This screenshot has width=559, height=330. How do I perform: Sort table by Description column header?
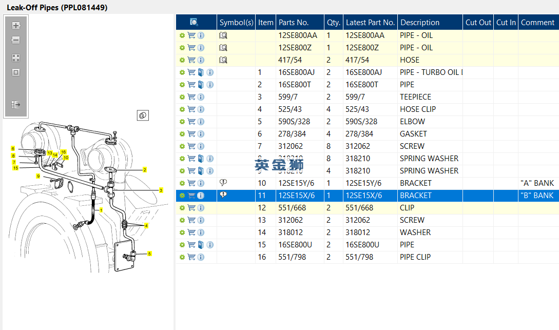click(419, 23)
